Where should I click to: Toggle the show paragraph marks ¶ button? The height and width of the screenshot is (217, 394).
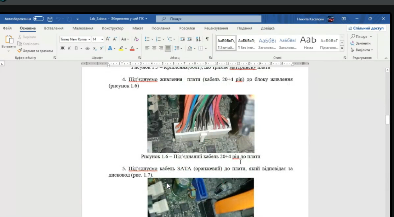[x=207, y=39]
